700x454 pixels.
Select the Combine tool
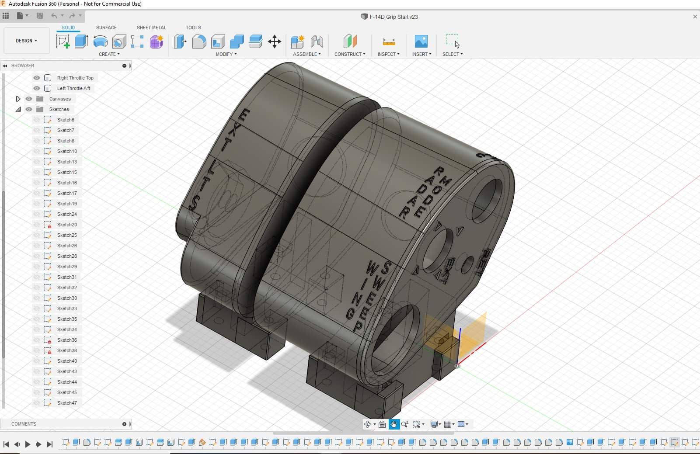click(x=237, y=42)
